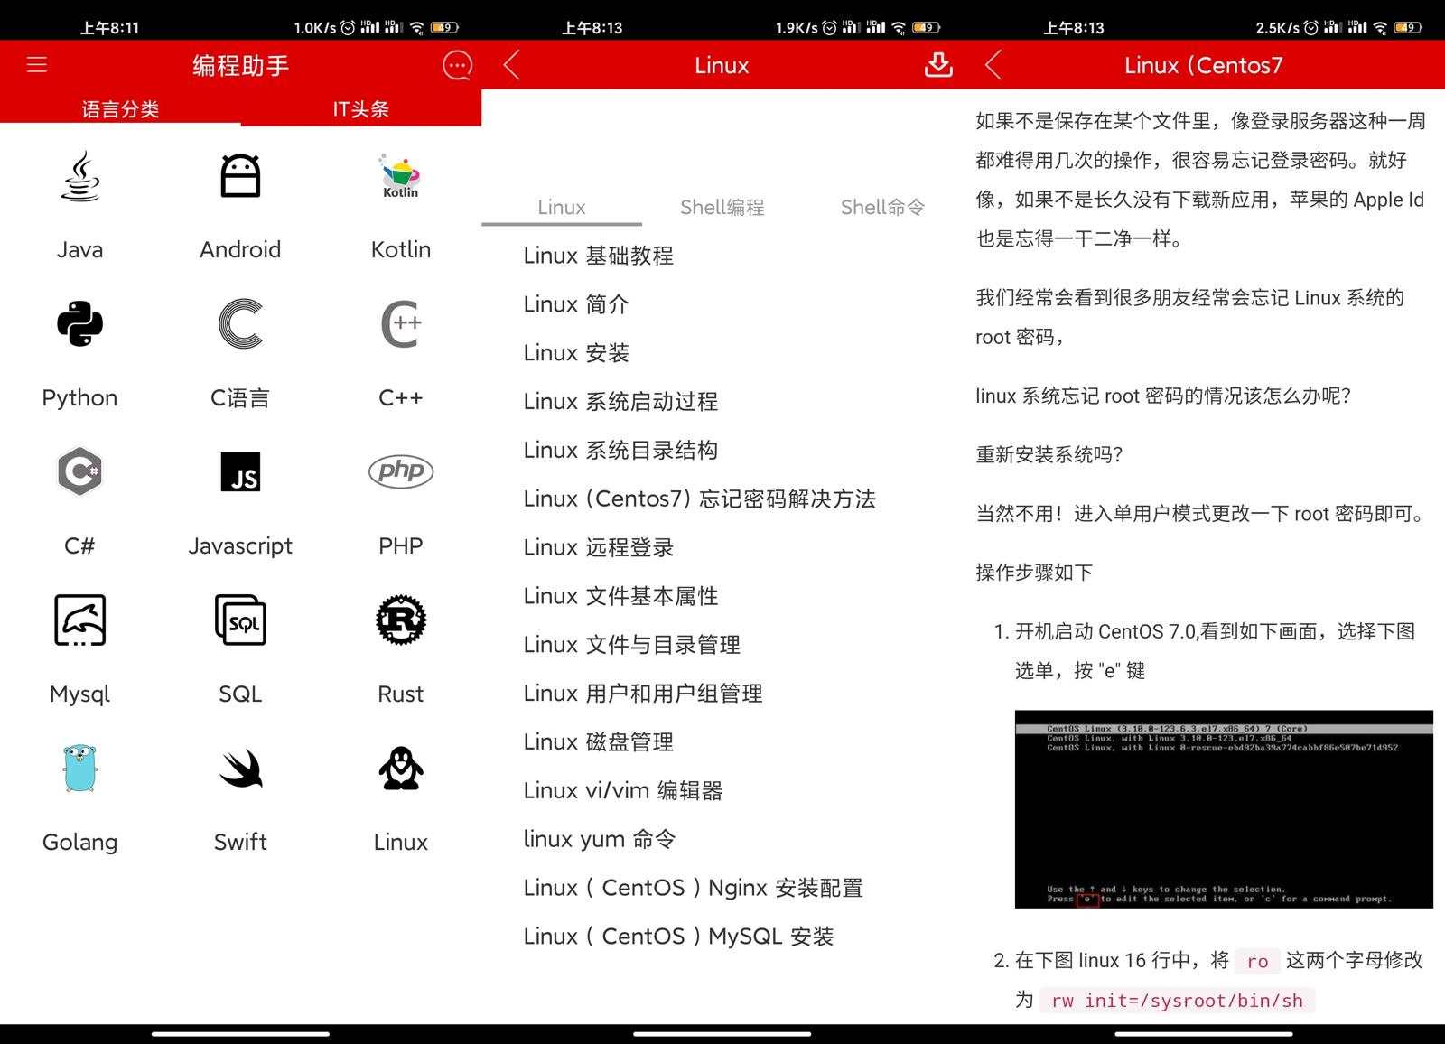Switch to the Shell编程 tab

[722, 207]
